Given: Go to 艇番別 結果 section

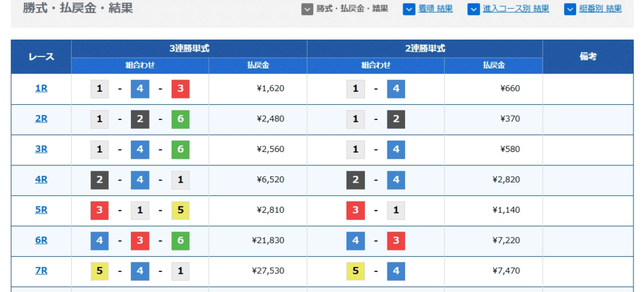Looking at the screenshot, I should (x=601, y=9).
